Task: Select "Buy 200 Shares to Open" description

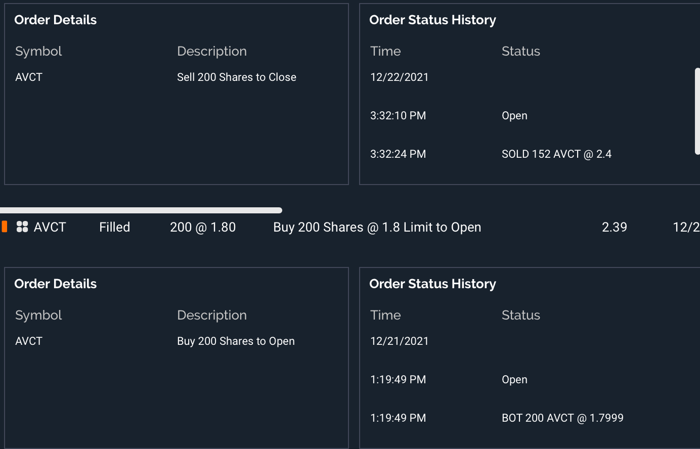Action: 236,341
